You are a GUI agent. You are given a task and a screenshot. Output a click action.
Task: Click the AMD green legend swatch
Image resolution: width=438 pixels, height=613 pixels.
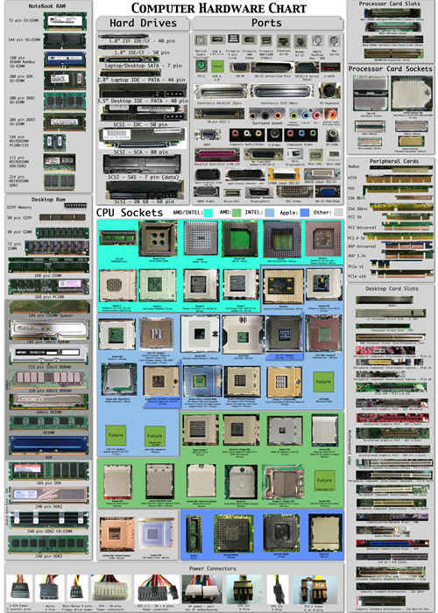pos(237,213)
